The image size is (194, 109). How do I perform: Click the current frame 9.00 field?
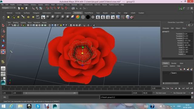pyautogui.click(x=156, y=88)
